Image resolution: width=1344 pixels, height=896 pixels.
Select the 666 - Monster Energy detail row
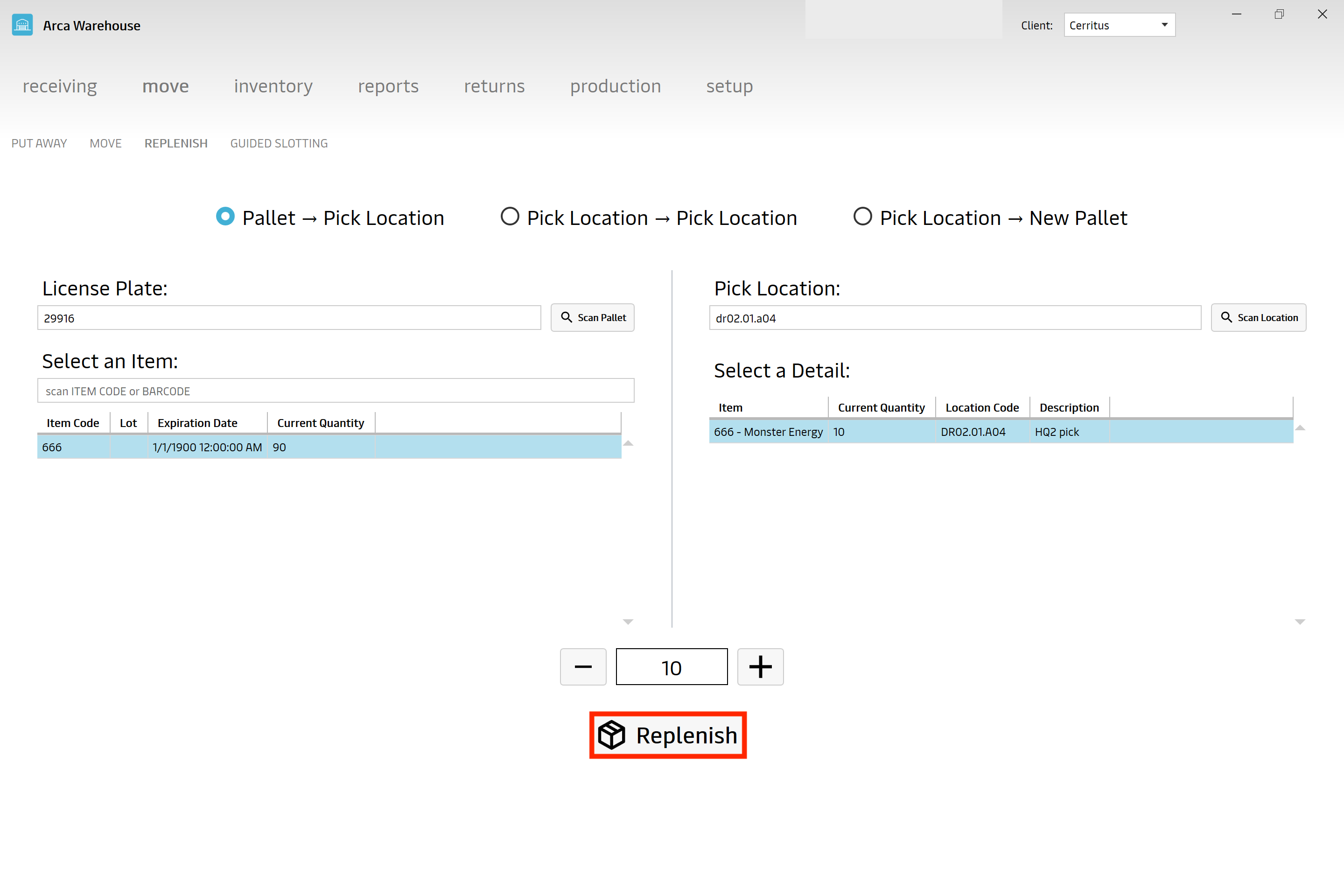point(1001,432)
